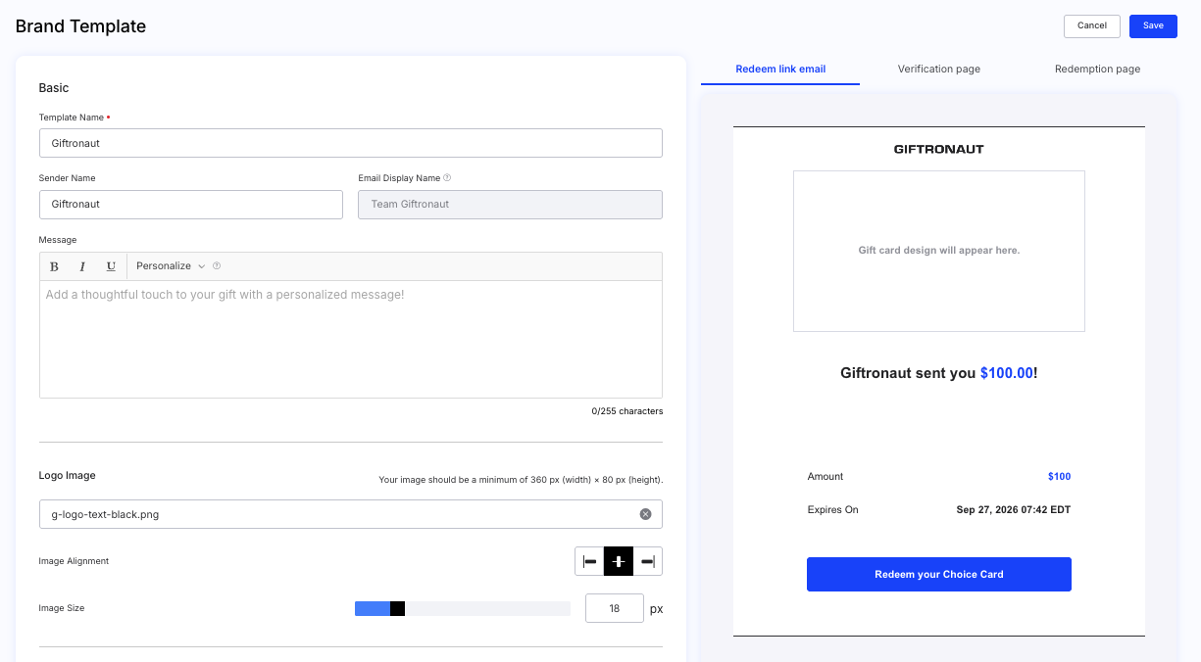Click the Cancel button
1201x662 pixels.
point(1092,26)
